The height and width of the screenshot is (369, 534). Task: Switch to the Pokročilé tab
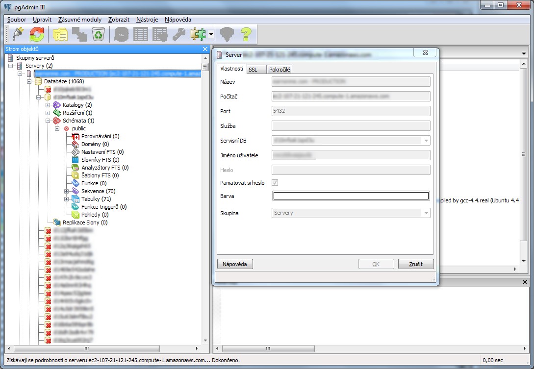(280, 70)
